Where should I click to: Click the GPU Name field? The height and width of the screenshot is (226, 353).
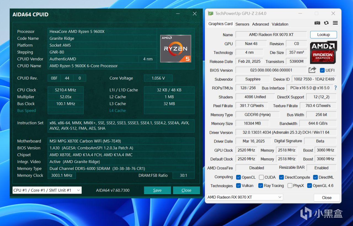(271, 35)
